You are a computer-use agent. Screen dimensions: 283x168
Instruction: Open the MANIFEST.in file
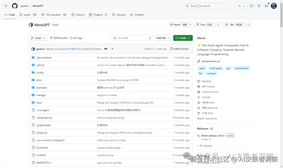(43, 163)
